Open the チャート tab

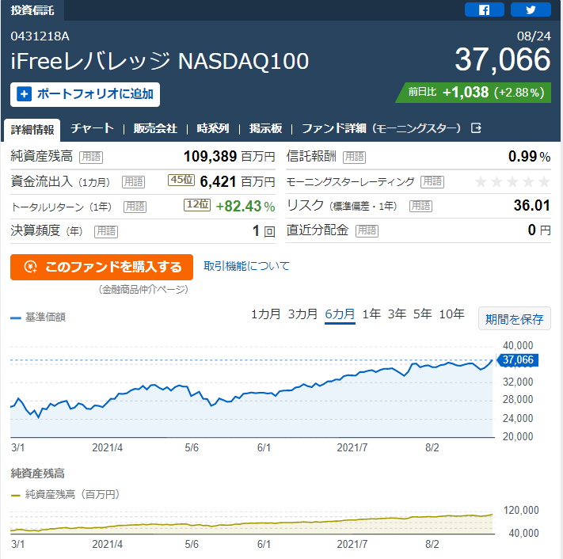(x=93, y=128)
